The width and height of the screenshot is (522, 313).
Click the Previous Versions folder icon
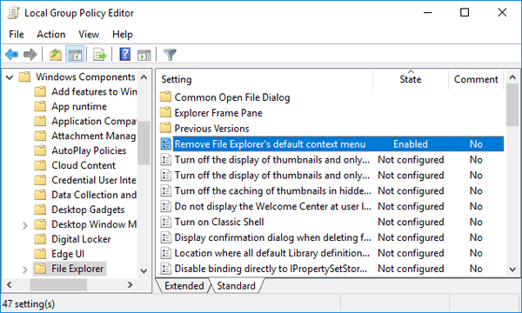[165, 129]
